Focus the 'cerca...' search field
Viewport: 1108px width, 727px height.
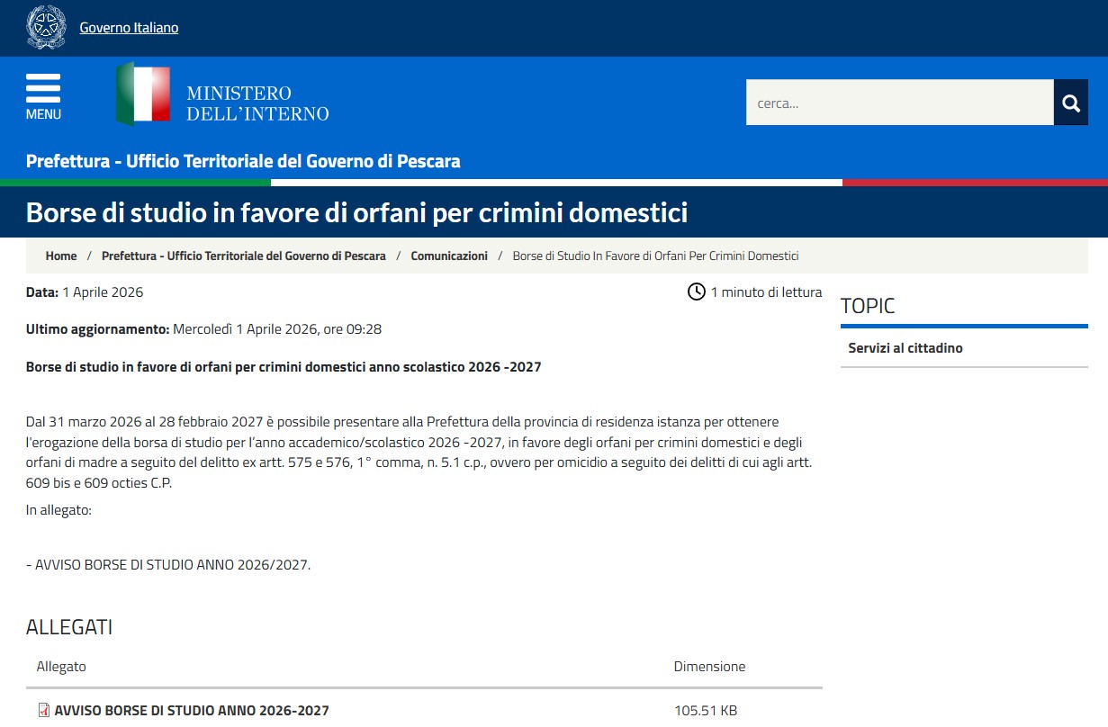pyautogui.click(x=899, y=103)
